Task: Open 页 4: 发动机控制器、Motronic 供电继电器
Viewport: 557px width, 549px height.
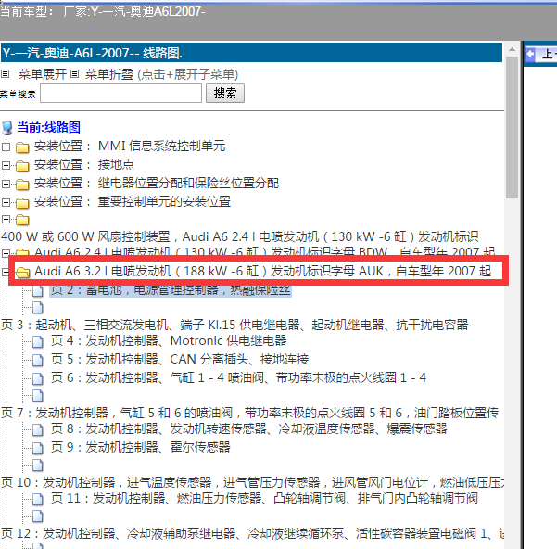Action: coord(169,340)
